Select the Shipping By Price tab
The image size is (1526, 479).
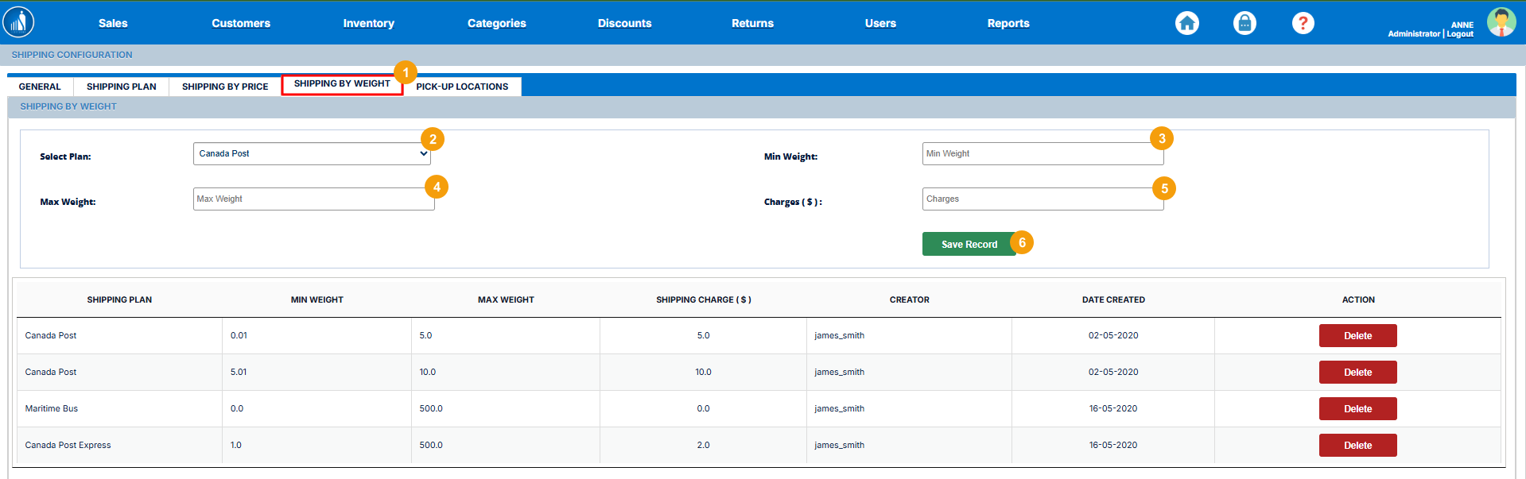[225, 87]
